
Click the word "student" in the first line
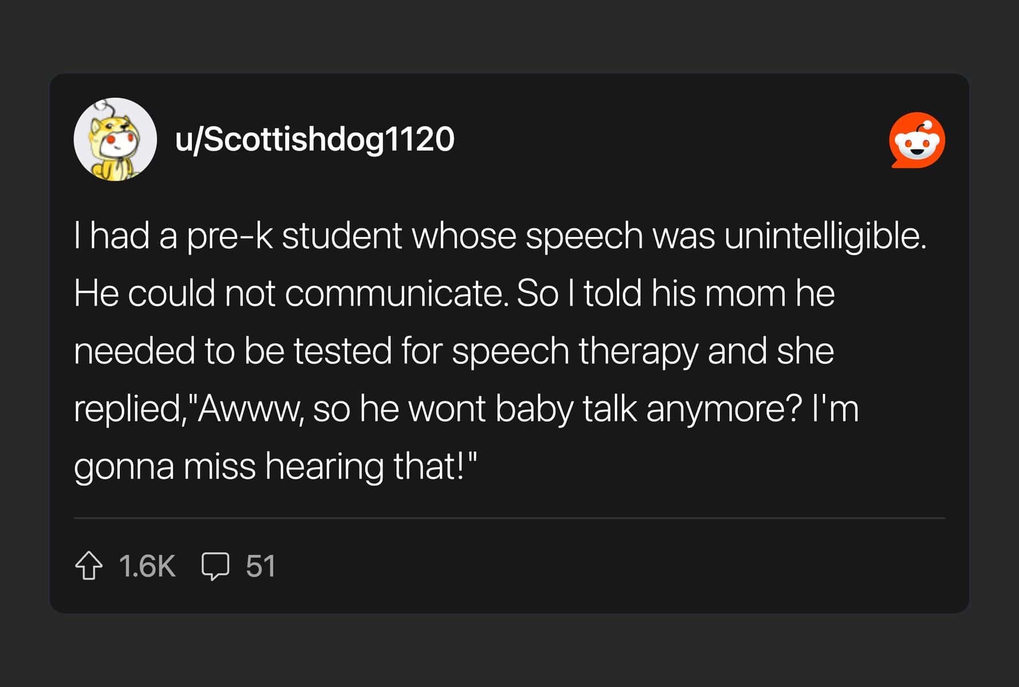coord(342,236)
